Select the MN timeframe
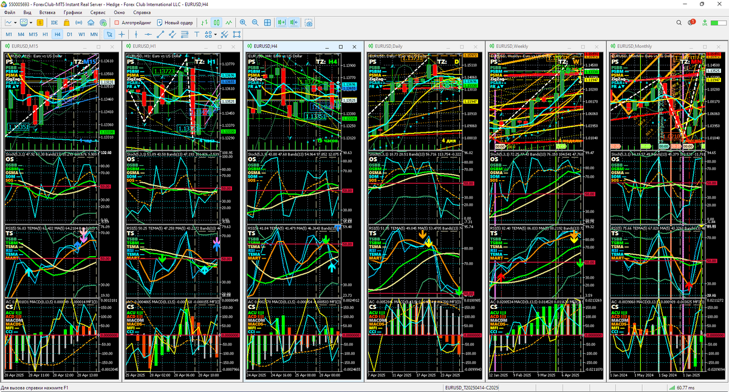The image size is (729, 392). tap(94, 35)
